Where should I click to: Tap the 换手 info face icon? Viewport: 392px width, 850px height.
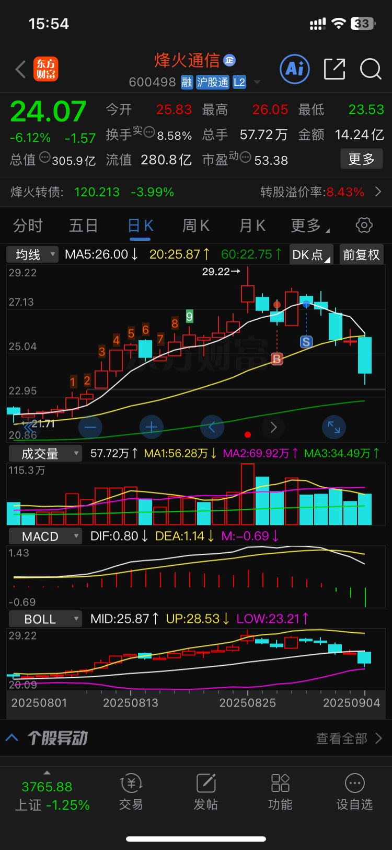click(x=149, y=132)
